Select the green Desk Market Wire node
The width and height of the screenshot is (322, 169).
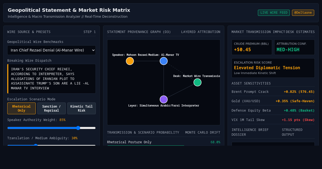(197, 82)
